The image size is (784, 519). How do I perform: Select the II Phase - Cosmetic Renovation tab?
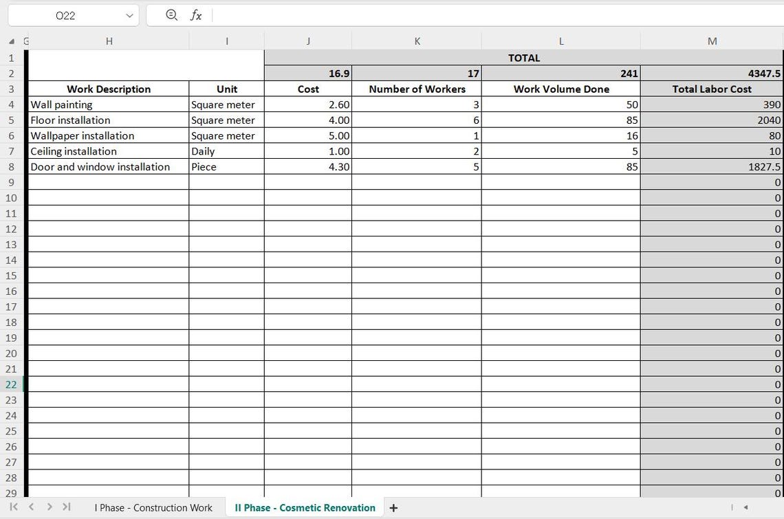click(x=304, y=507)
